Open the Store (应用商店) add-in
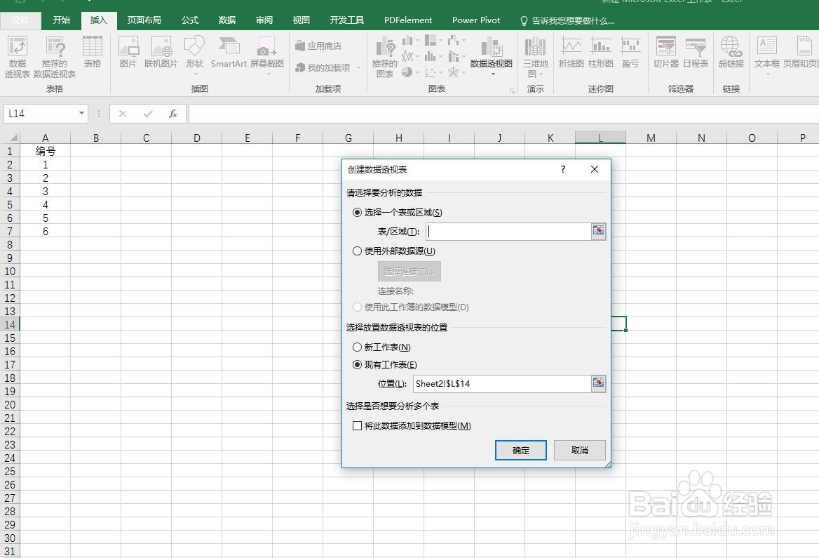The height and width of the screenshot is (558, 819). (x=318, y=46)
